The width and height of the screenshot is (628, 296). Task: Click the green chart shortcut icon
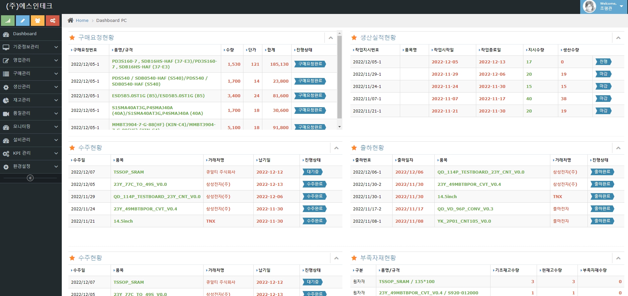click(x=8, y=21)
